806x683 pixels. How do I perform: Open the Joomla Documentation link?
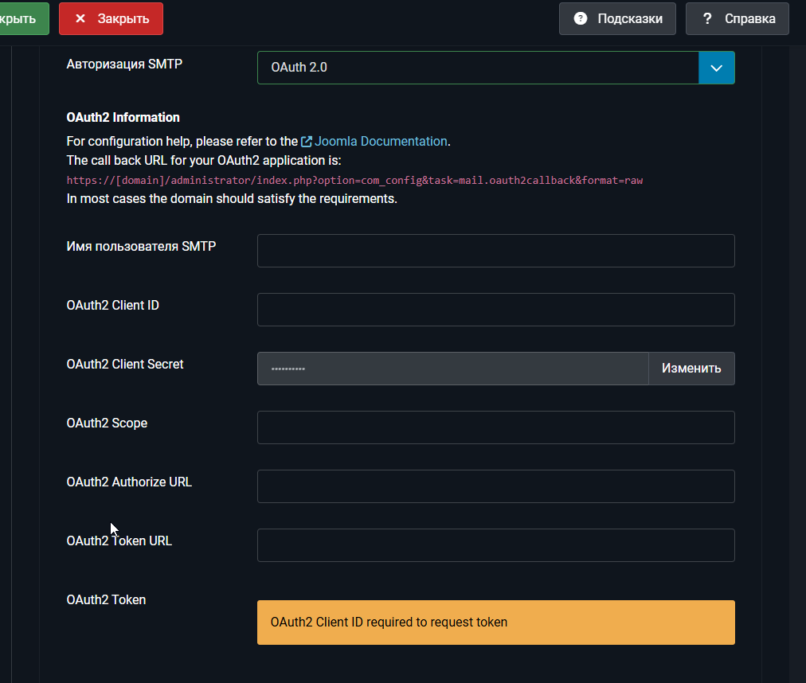pyautogui.click(x=381, y=142)
